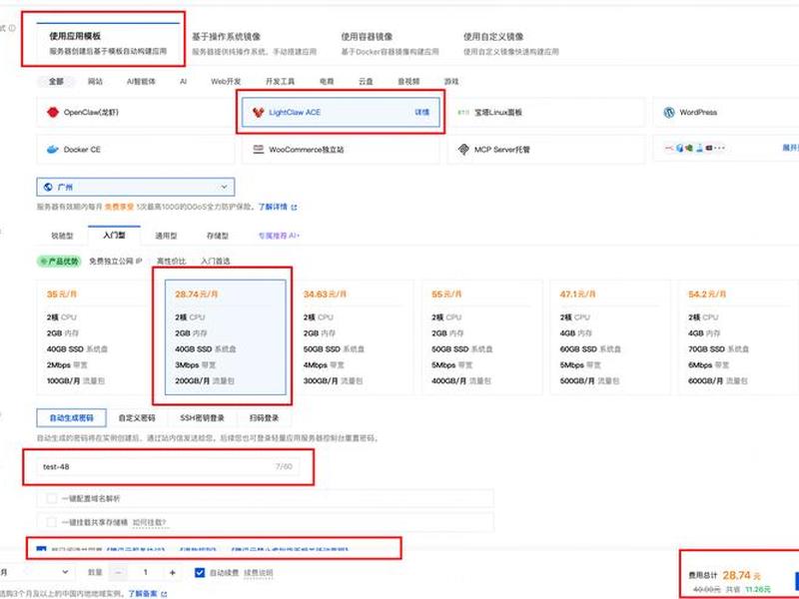Click the instance name field containing test-48
This screenshot has width=799, height=599.
pos(168,466)
